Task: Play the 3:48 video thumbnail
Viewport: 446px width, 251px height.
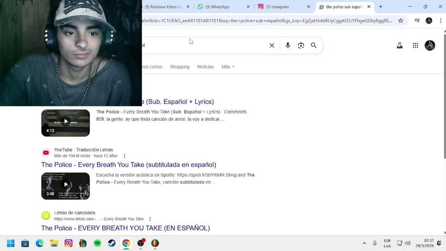Action: pos(66,186)
